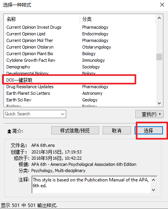
Task: Select Current Opinion Invest Drugs row
Action: [x=80, y=27]
